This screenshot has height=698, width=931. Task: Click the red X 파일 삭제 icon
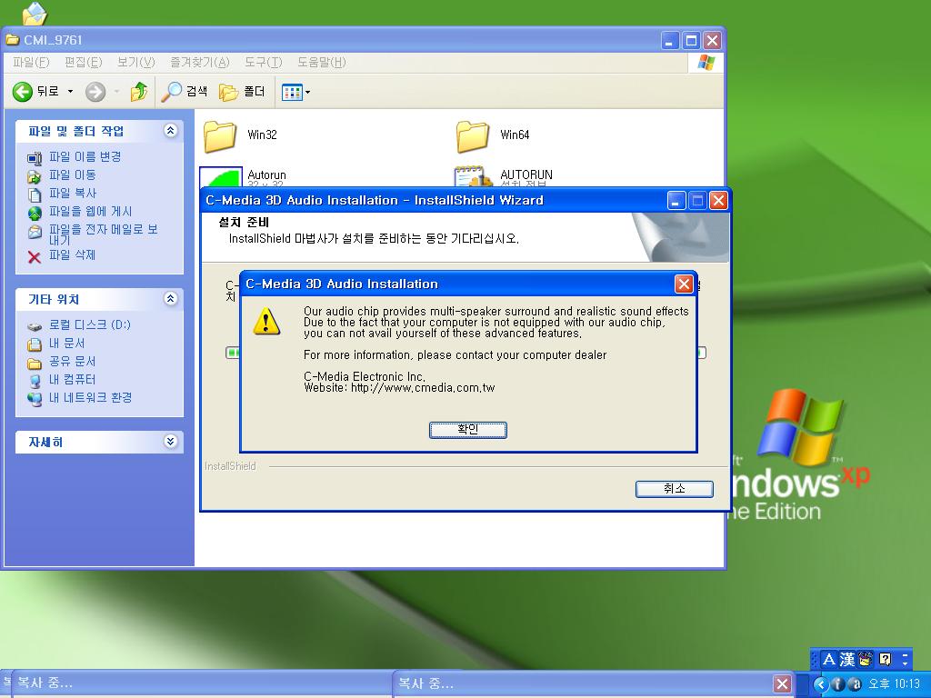[x=35, y=256]
